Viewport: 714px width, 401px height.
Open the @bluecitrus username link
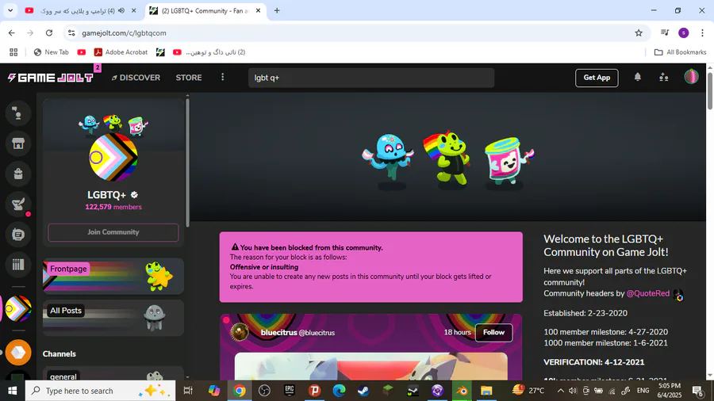pos(317,333)
